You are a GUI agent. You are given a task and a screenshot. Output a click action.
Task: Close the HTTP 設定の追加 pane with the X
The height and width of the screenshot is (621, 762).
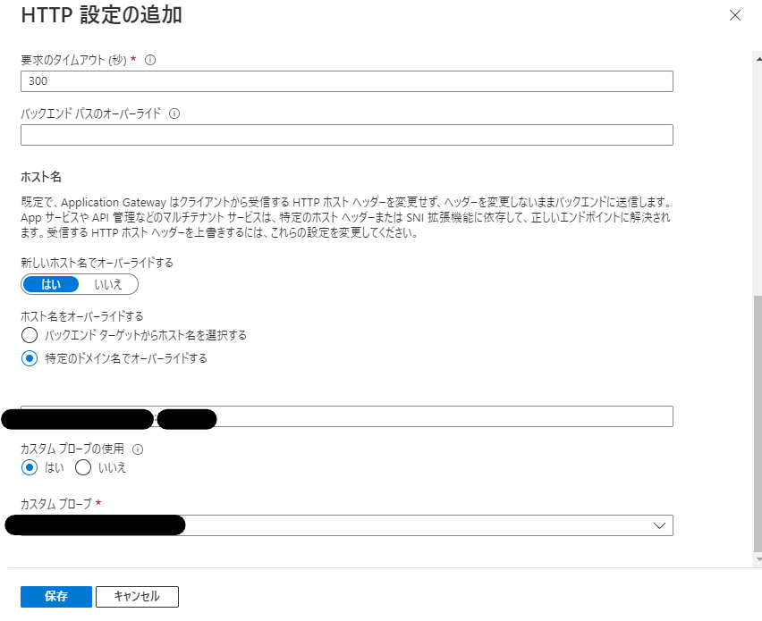[x=735, y=15]
